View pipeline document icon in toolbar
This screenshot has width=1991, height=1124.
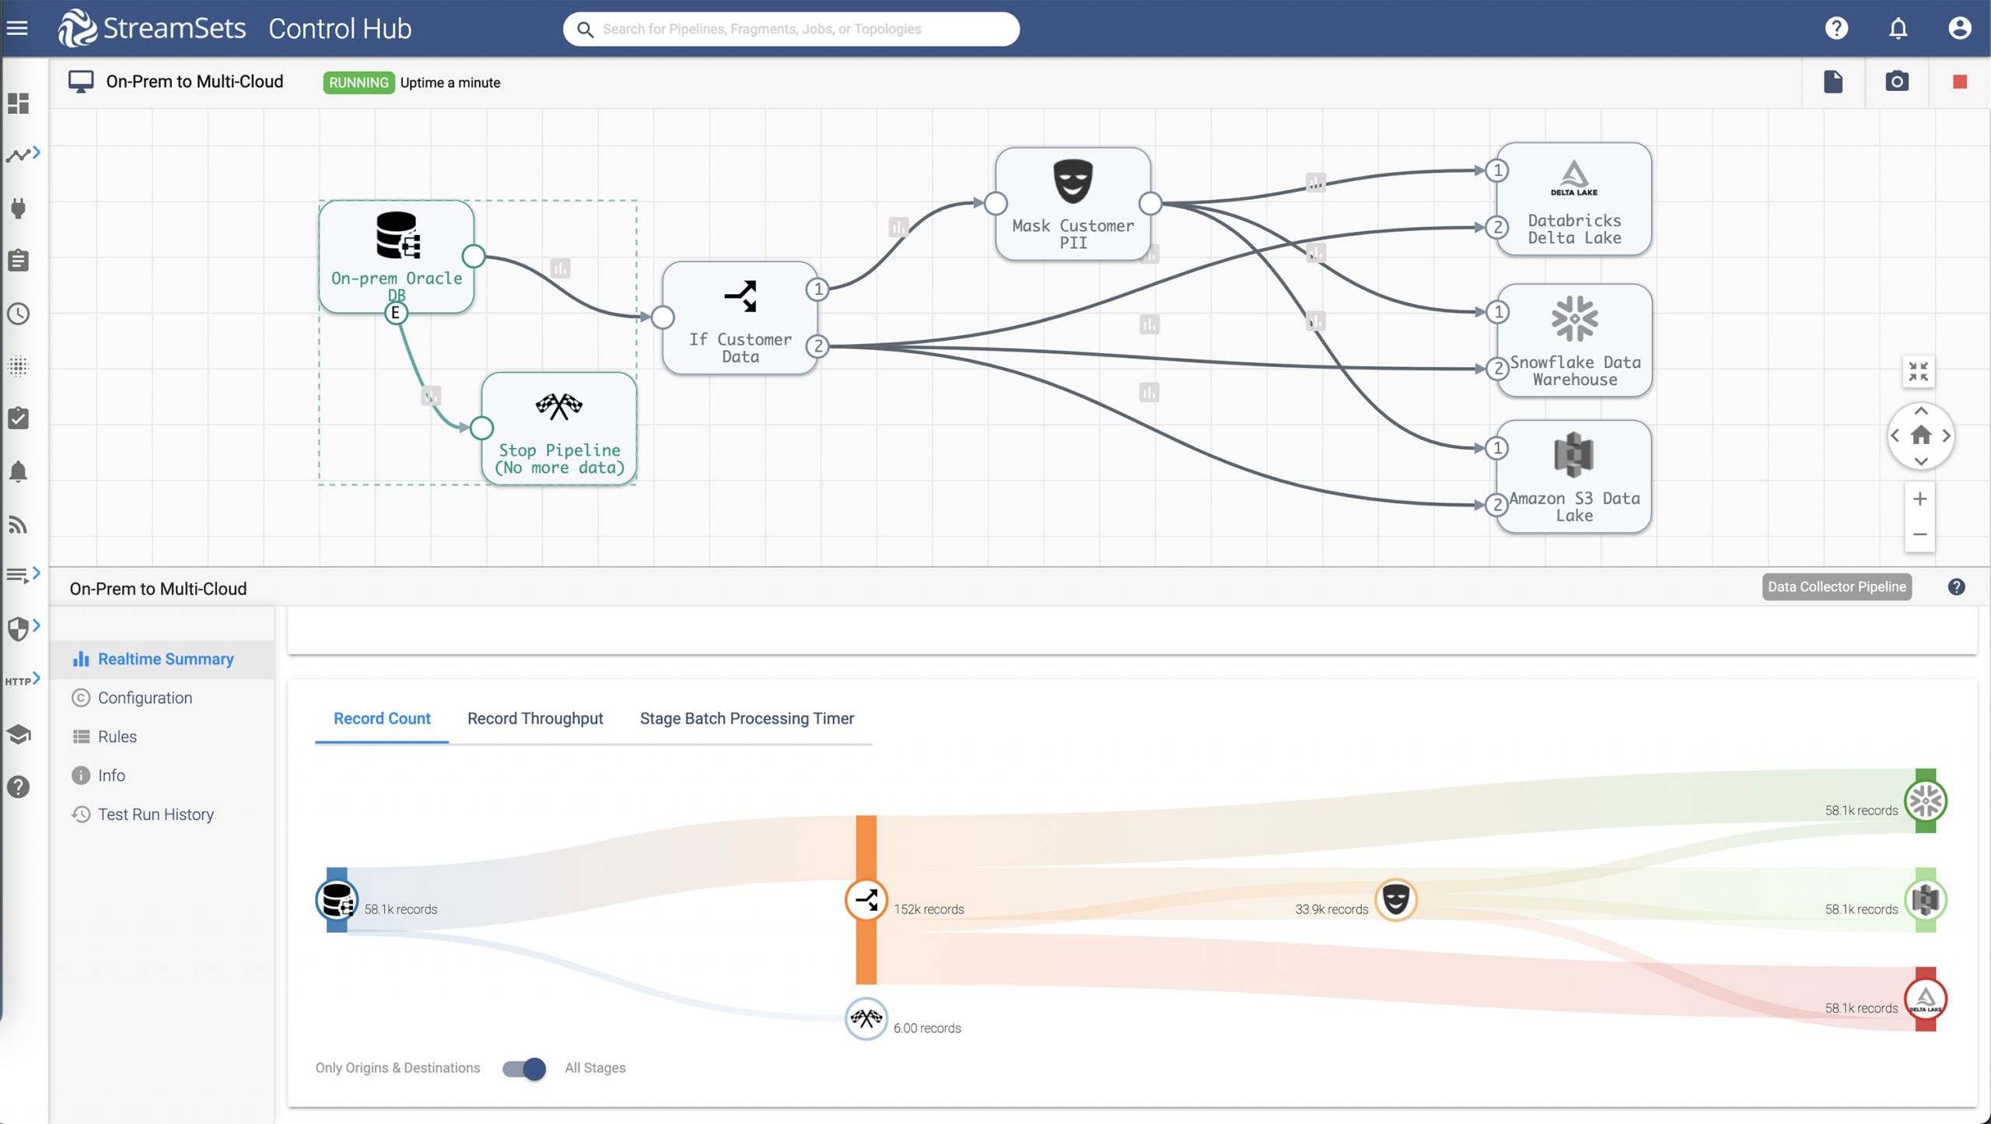point(1833,82)
